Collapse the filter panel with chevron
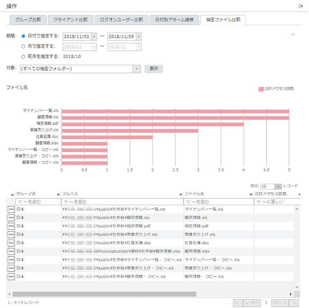309x308 pixels. point(293,35)
